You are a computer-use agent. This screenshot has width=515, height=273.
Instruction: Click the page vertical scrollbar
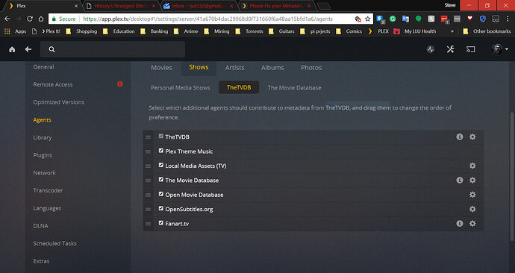pyautogui.click(x=512, y=177)
